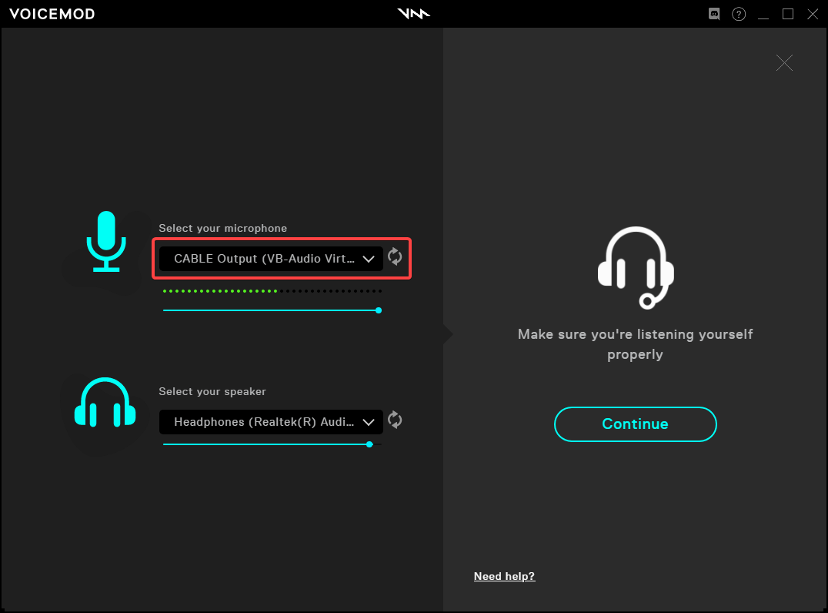Click the microphone input level meter
This screenshot has height=613, width=828.
[272, 290]
